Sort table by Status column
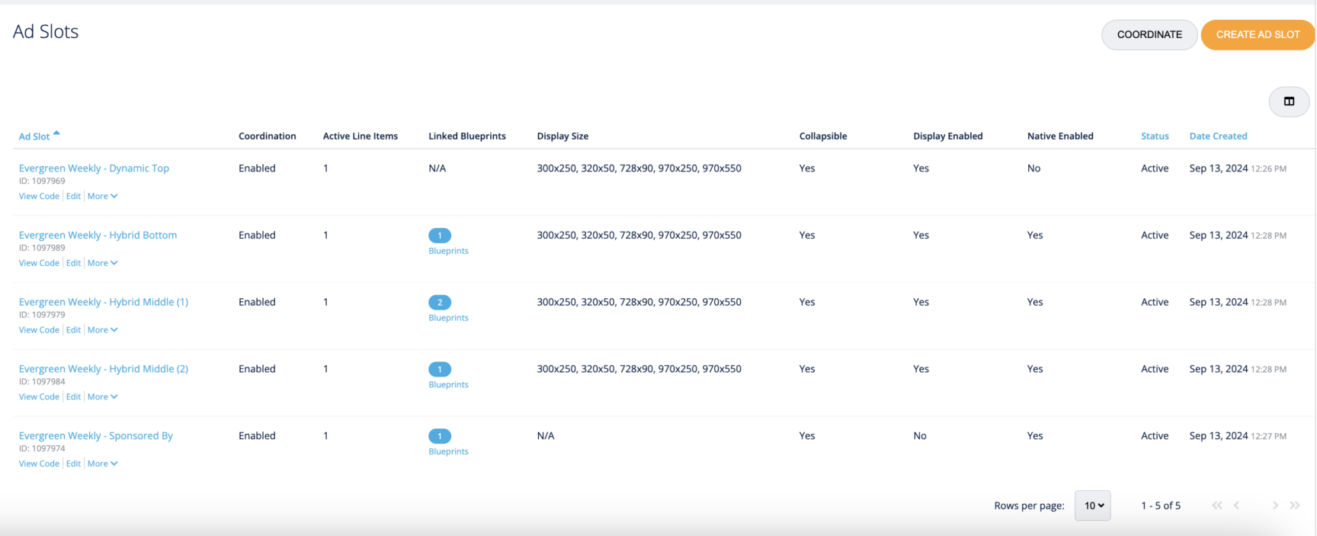Screen dimensions: 1317x536 pyautogui.click(x=1155, y=136)
